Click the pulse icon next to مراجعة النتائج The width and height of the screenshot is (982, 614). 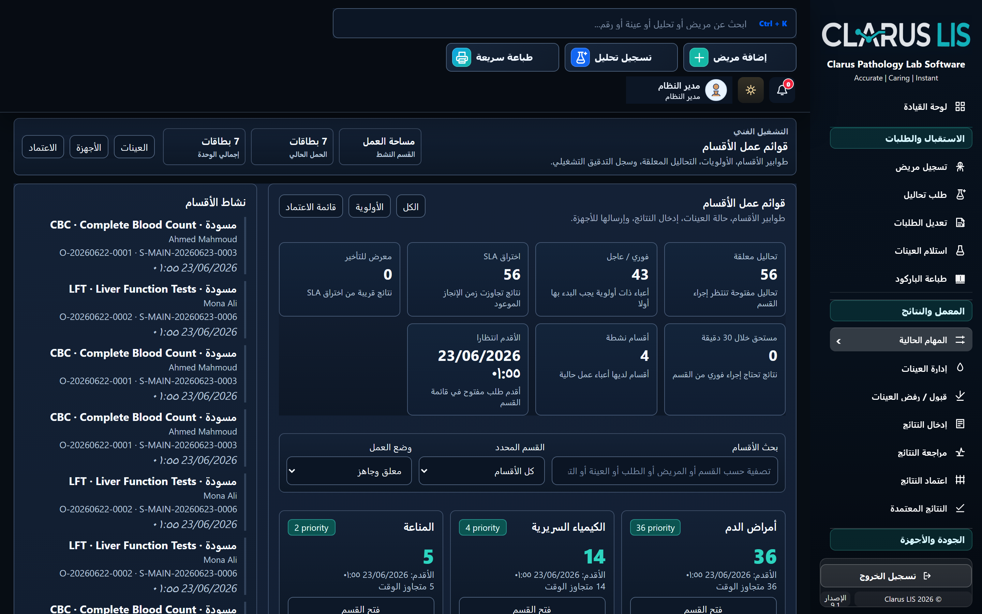pos(960,452)
